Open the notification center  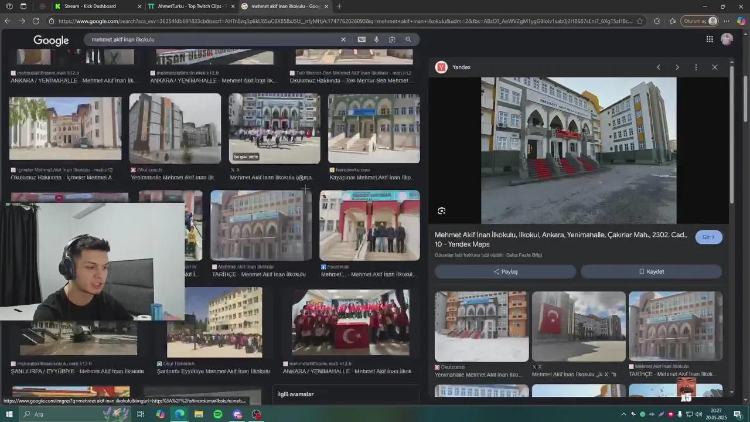(738, 414)
